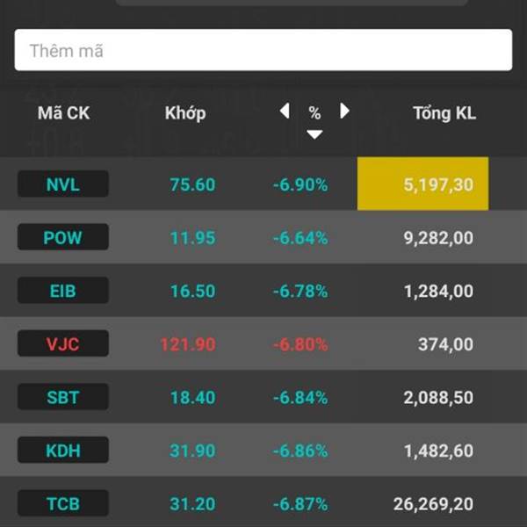The width and height of the screenshot is (527, 527).
Task: Click TCB total volume 26,269,20
Action: [x=433, y=504]
